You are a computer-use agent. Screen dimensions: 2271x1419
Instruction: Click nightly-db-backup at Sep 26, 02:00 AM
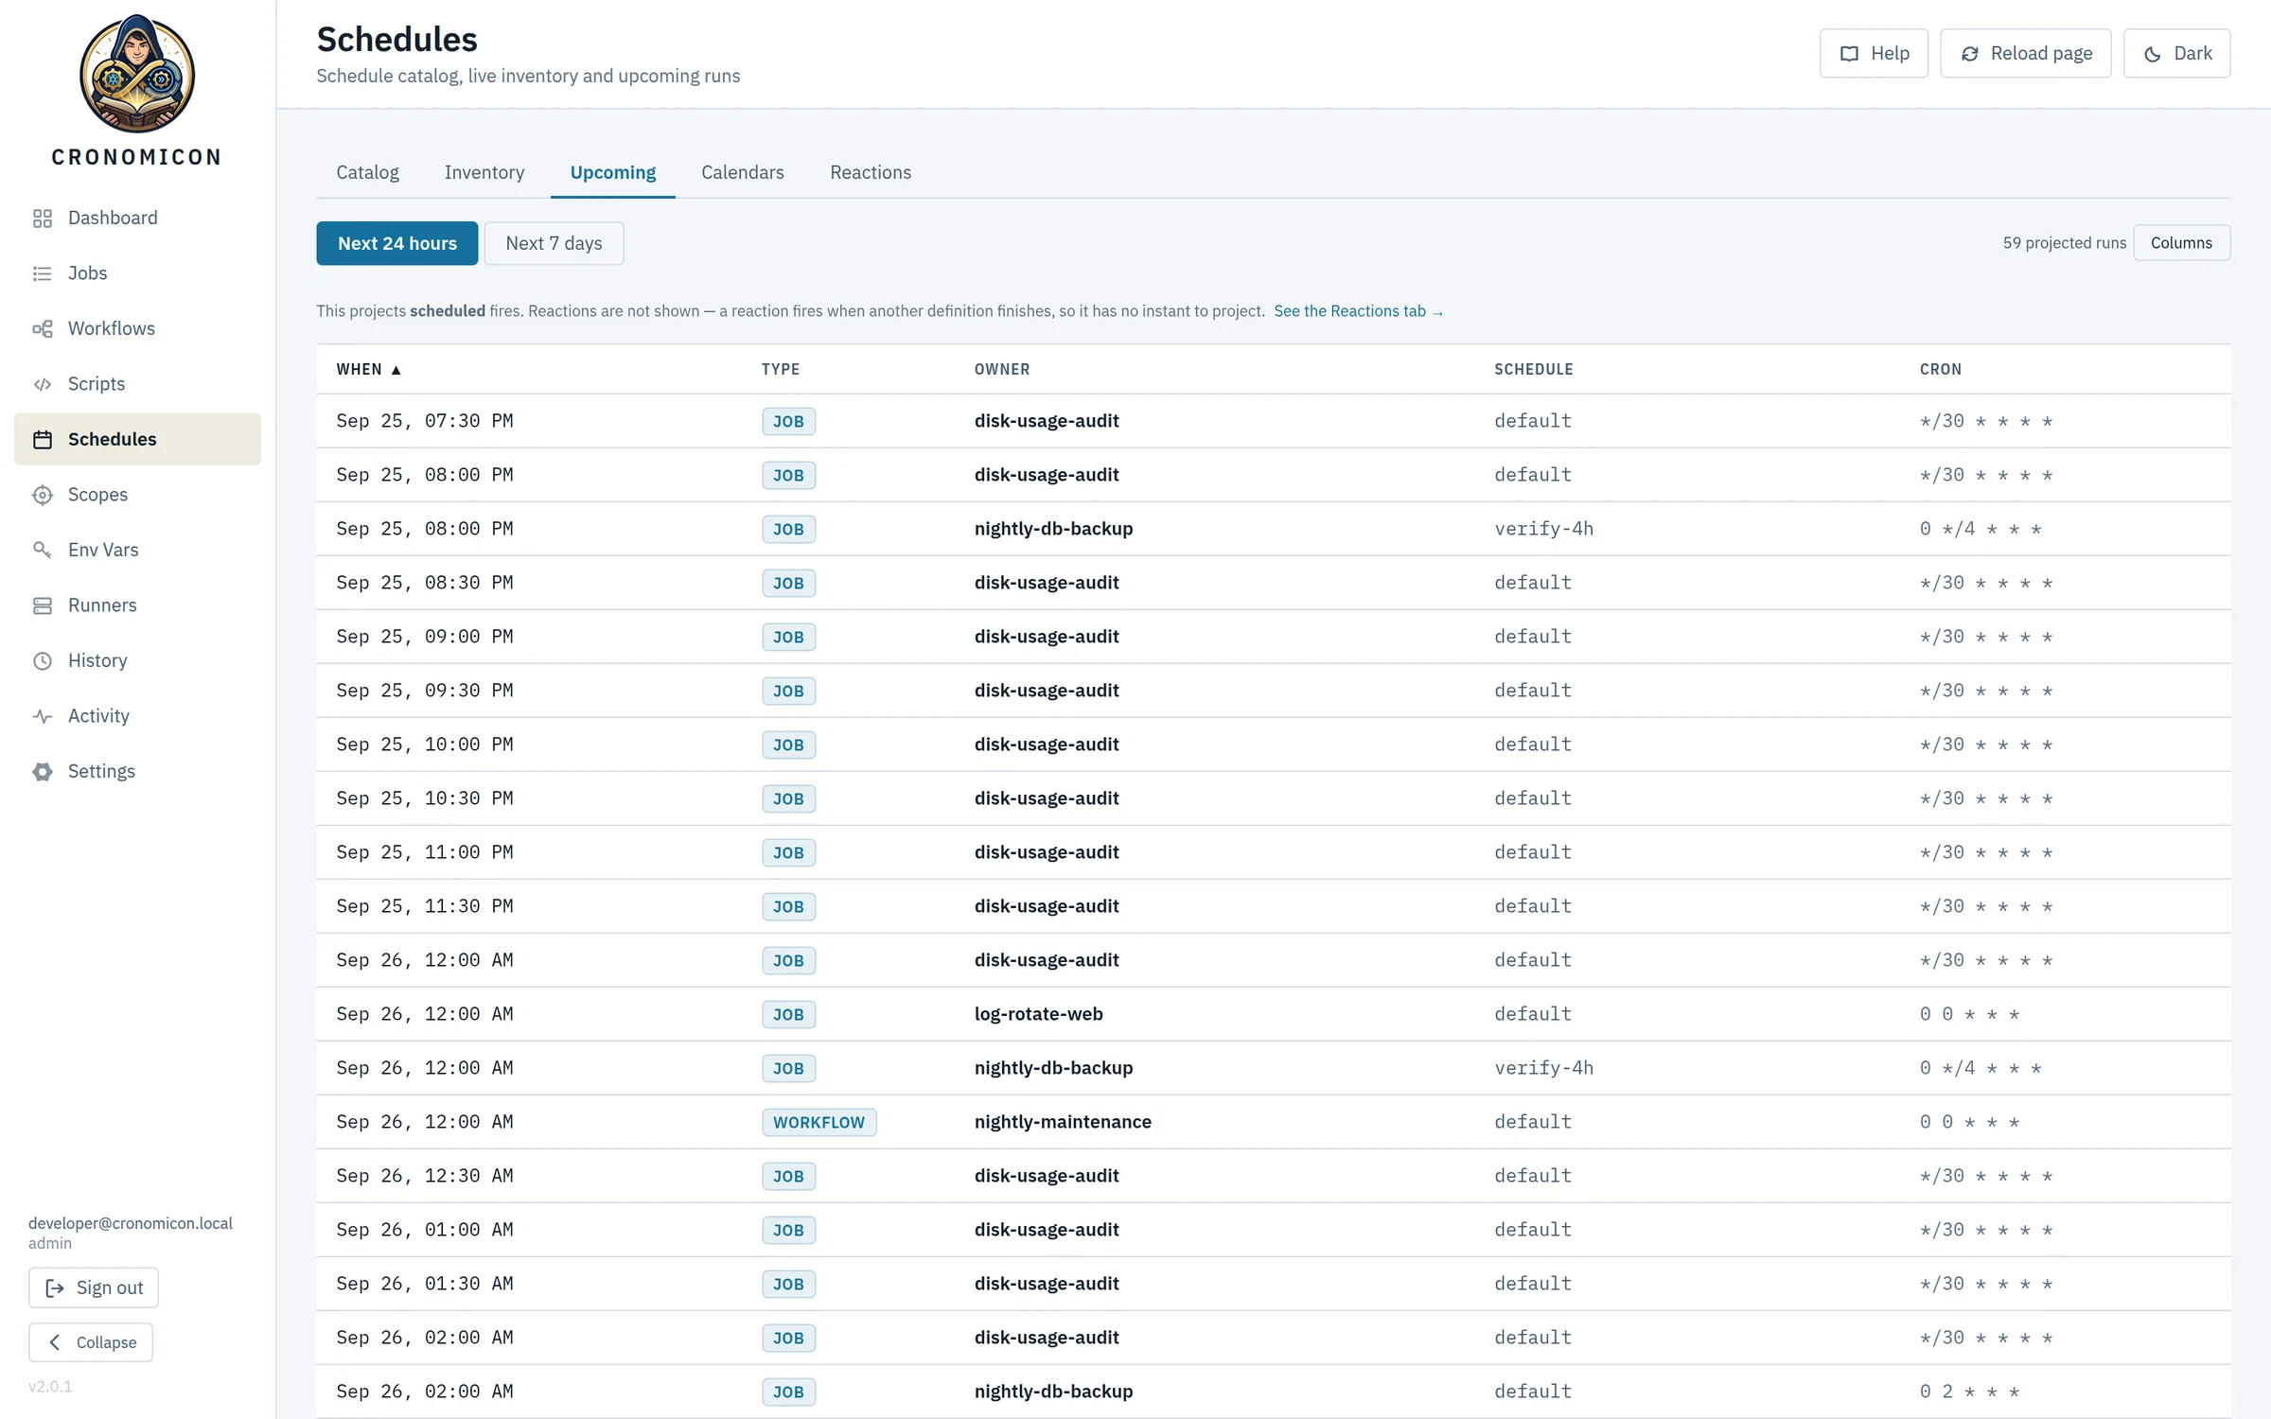coord(1053,1392)
